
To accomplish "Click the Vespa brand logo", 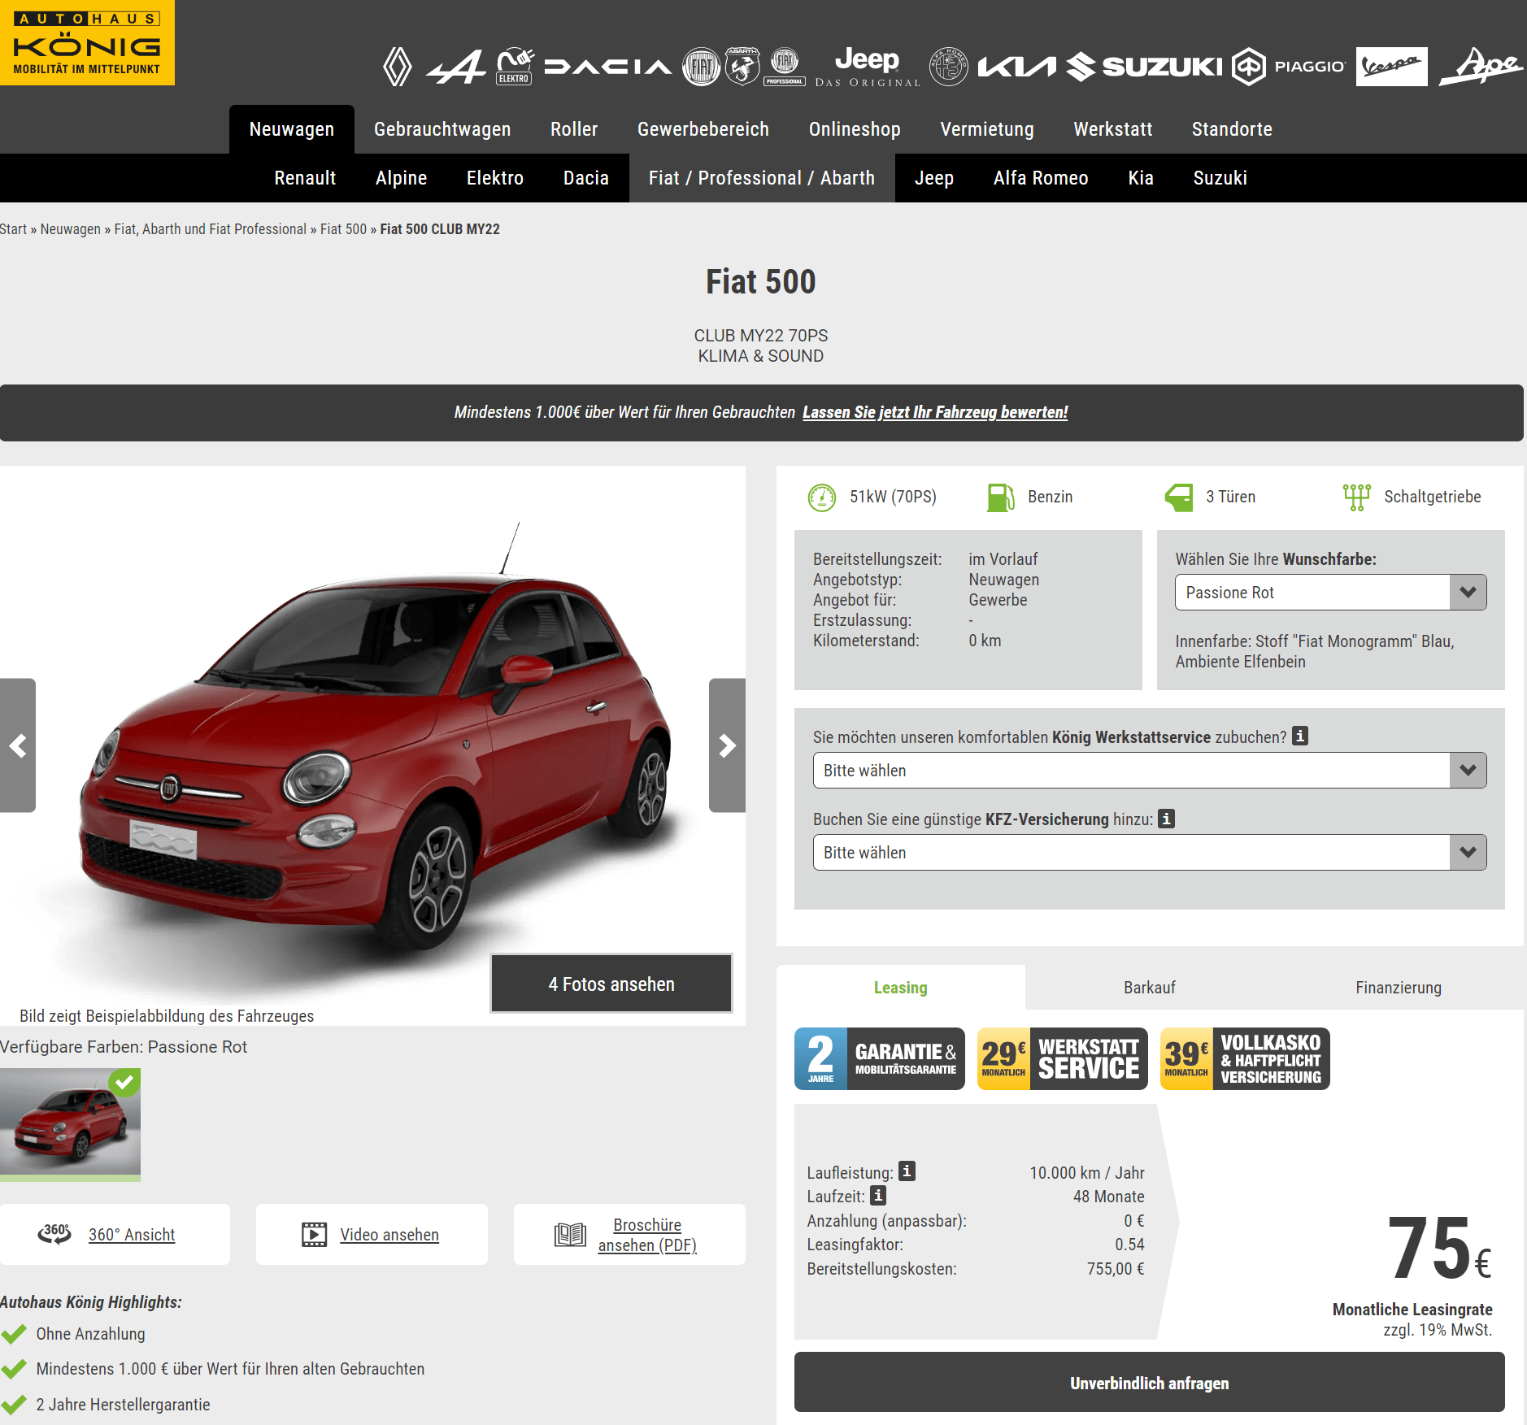I will pos(1392,66).
